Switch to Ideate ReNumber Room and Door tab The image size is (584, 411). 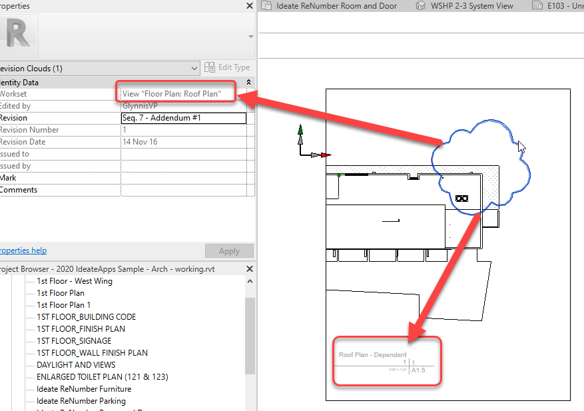click(337, 6)
